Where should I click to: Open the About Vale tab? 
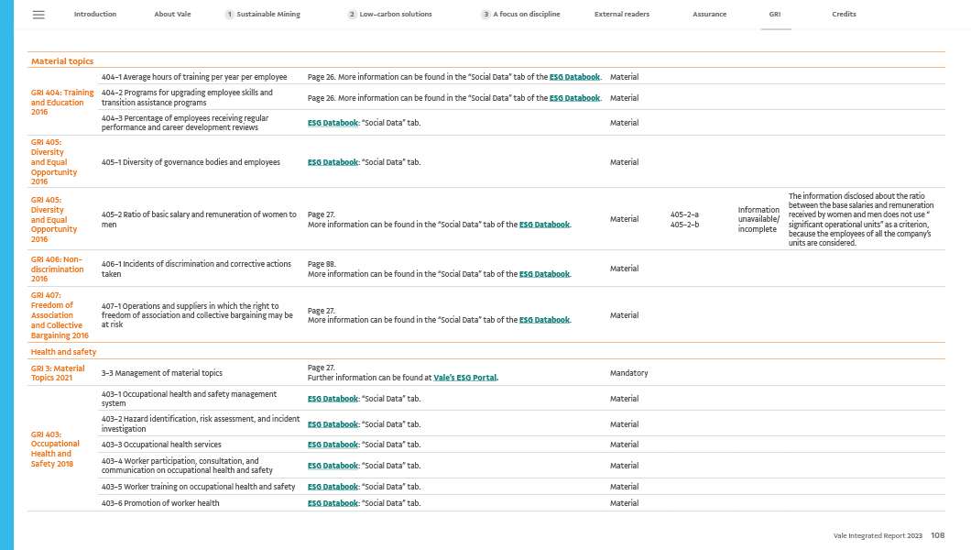click(172, 15)
